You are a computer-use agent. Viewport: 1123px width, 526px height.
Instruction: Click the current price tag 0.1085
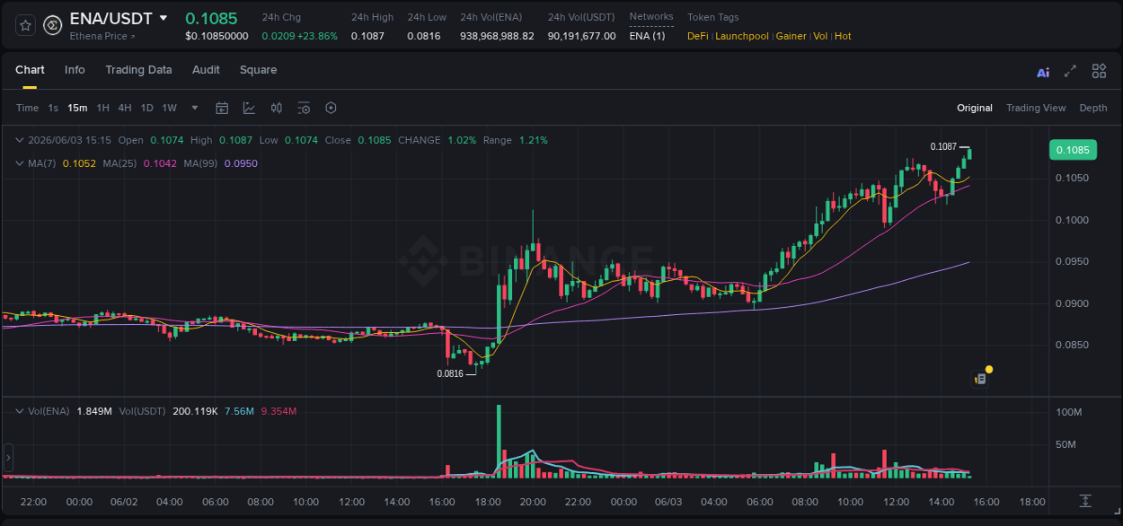(1073, 150)
